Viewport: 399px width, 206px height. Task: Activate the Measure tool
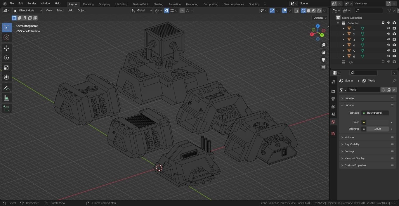tap(6, 98)
